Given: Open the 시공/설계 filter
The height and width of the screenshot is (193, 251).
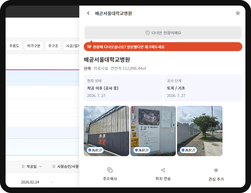Looking at the screenshot, I should click(x=71, y=46).
